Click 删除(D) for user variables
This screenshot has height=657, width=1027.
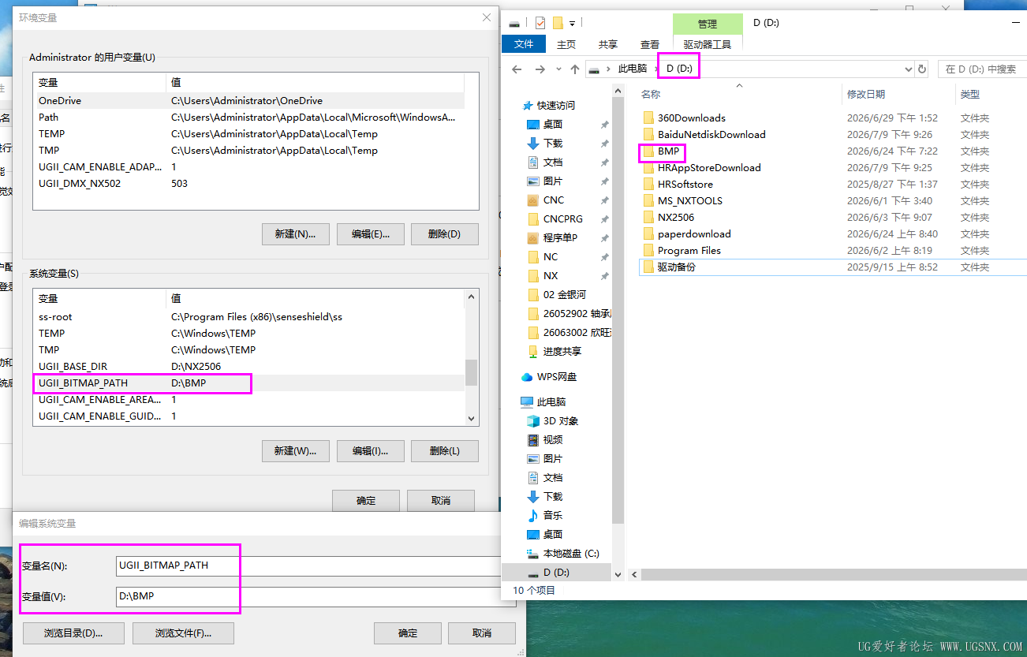[445, 233]
